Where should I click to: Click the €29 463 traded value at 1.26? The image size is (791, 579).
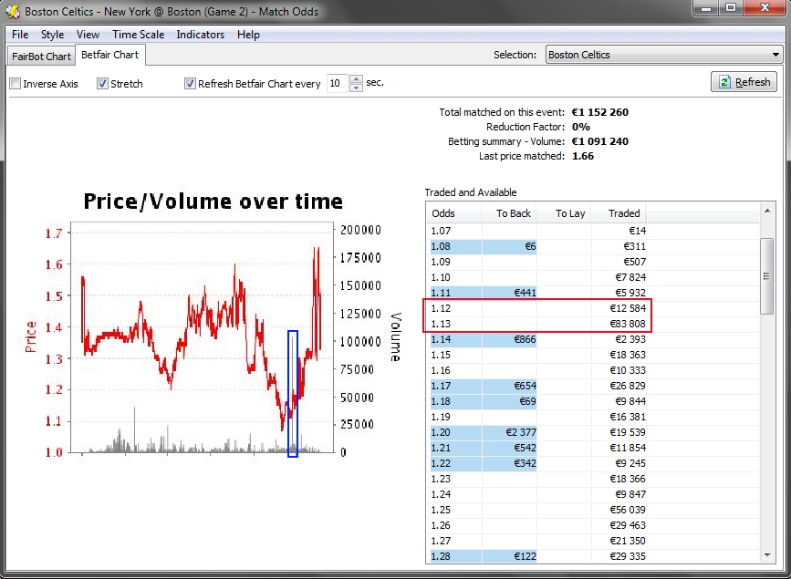click(628, 525)
